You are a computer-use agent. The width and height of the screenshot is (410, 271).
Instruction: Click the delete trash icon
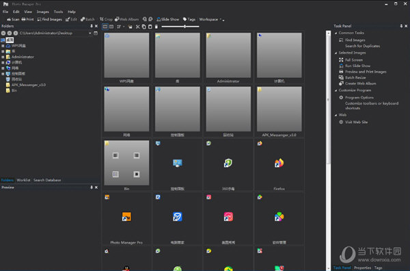point(156,27)
